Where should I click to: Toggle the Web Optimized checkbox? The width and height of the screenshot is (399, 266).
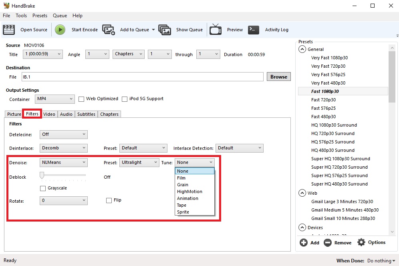pos(81,99)
